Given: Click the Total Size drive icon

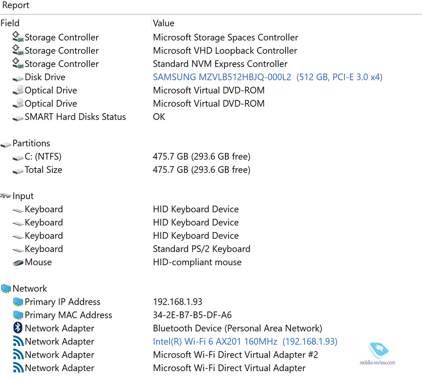Looking at the screenshot, I should [18, 171].
